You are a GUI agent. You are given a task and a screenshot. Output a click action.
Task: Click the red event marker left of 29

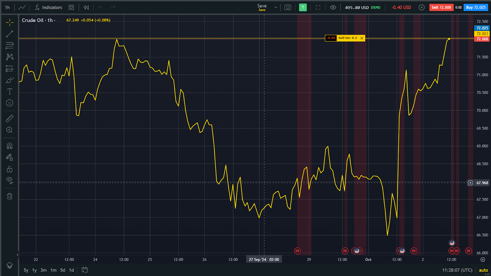tap(297, 251)
